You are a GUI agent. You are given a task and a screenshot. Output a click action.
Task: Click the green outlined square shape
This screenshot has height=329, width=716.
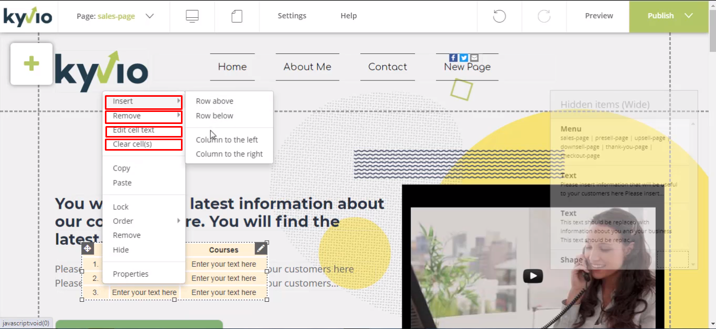pyautogui.click(x=462, y=89)
